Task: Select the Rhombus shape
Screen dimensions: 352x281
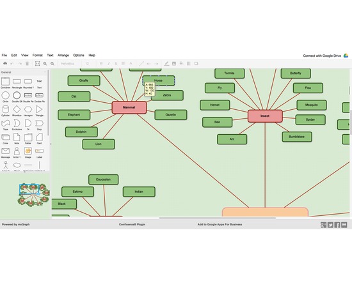Action: [17, 109]
